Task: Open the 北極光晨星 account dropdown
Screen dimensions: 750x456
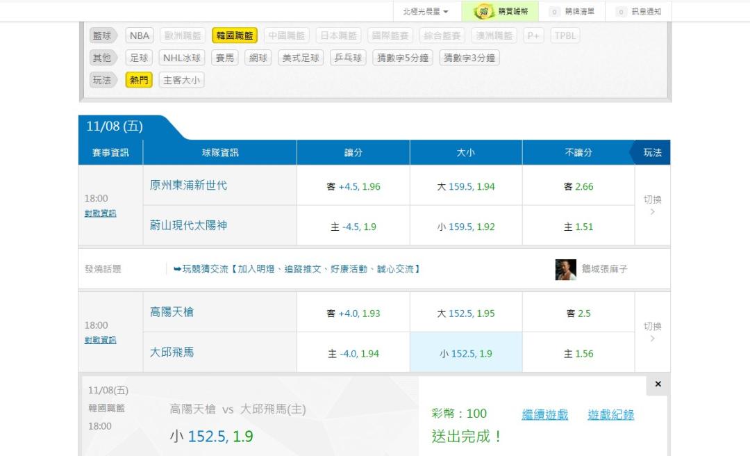Action: click(425, 12)
